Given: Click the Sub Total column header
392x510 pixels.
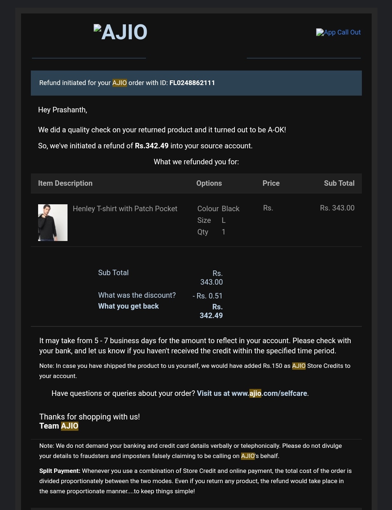Looking at the screenshot, I should click(339, 183).
